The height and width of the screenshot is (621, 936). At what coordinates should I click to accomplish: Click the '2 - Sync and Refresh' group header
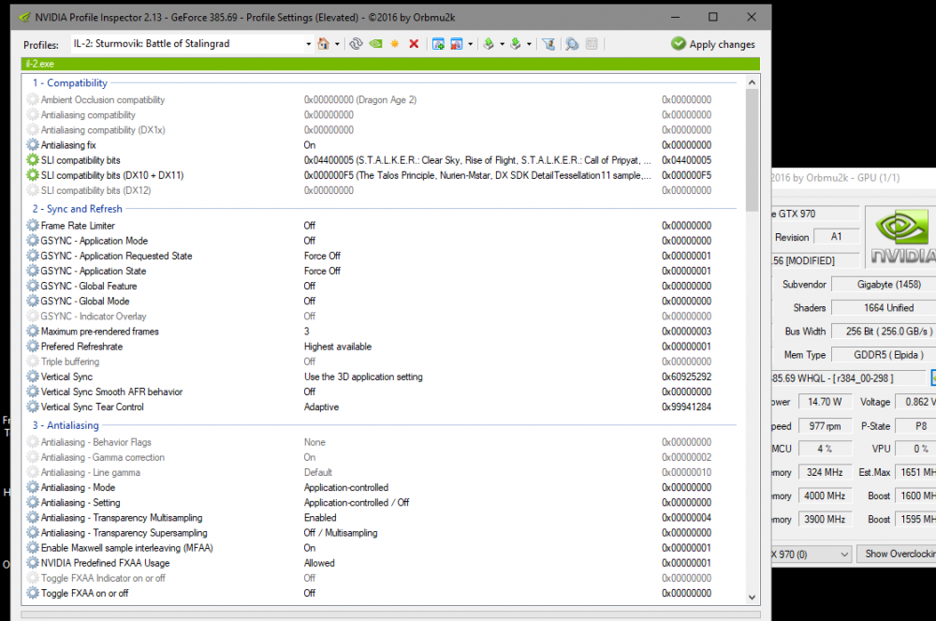pos(78,209)
